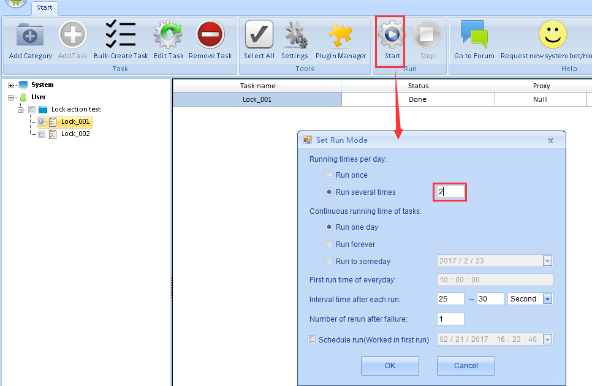Select the Run to someday option

pos(330,262)
